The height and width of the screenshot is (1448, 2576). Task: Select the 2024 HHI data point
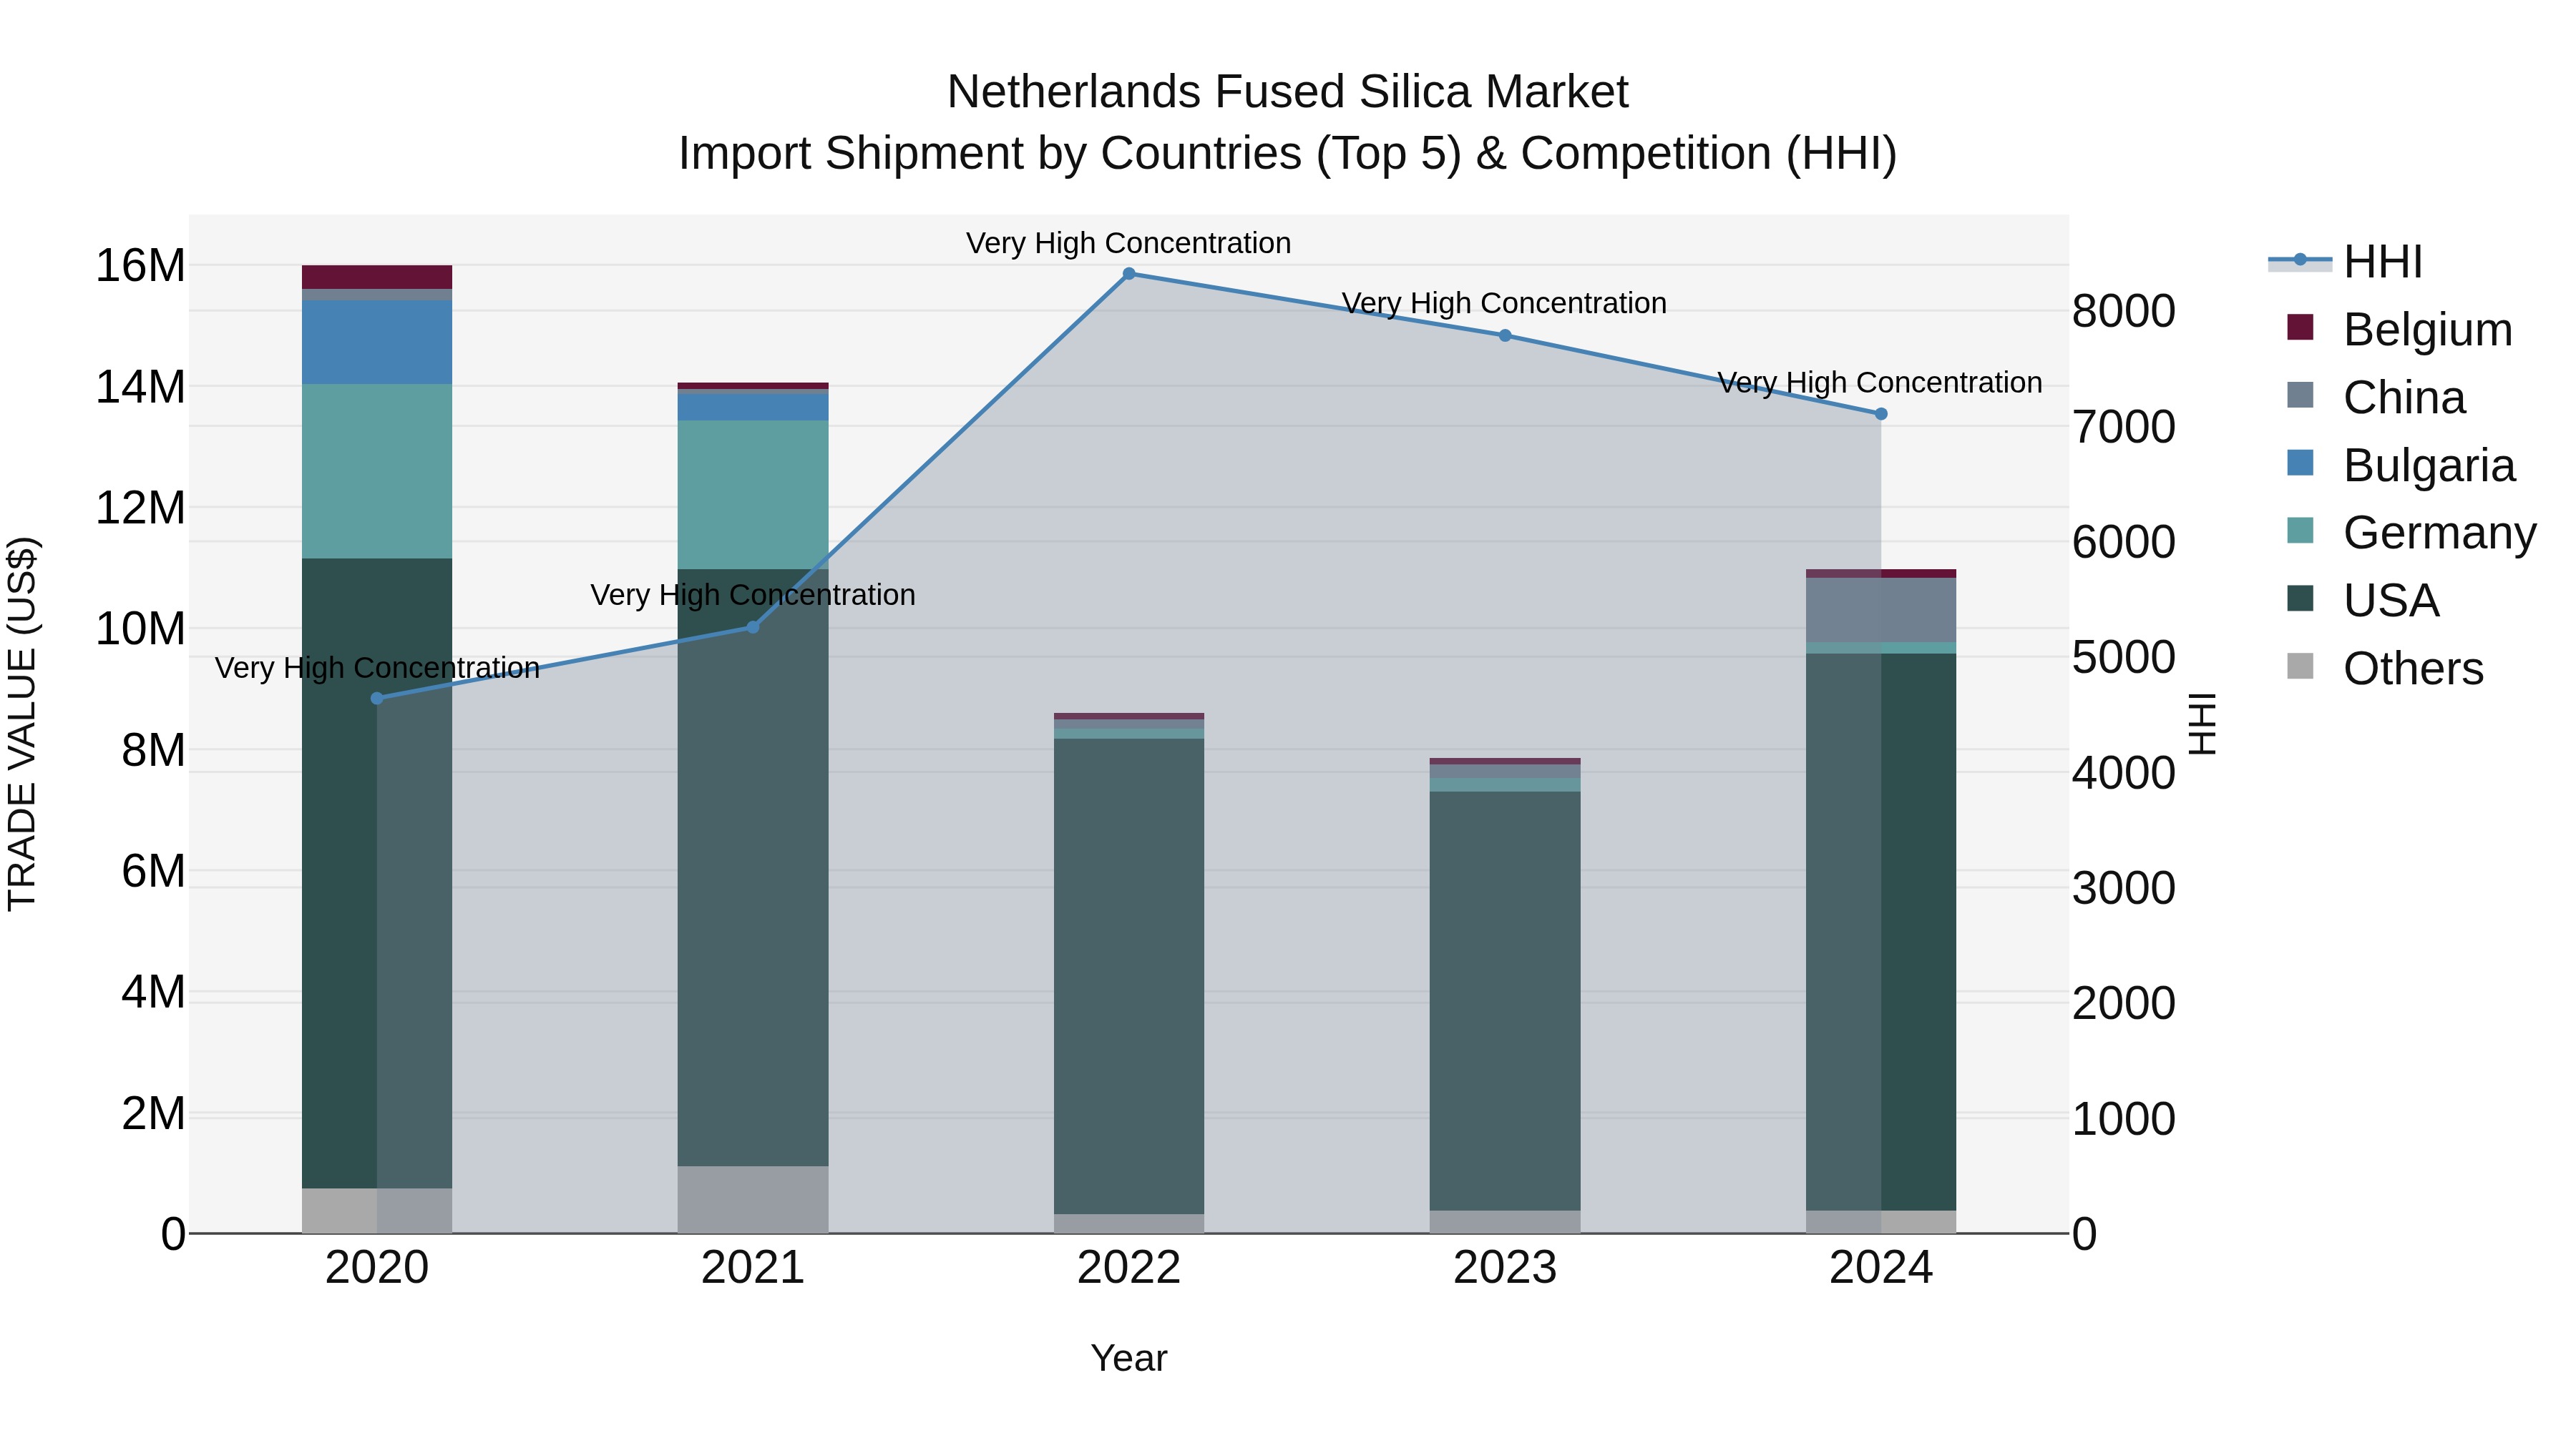(1881, 414)
